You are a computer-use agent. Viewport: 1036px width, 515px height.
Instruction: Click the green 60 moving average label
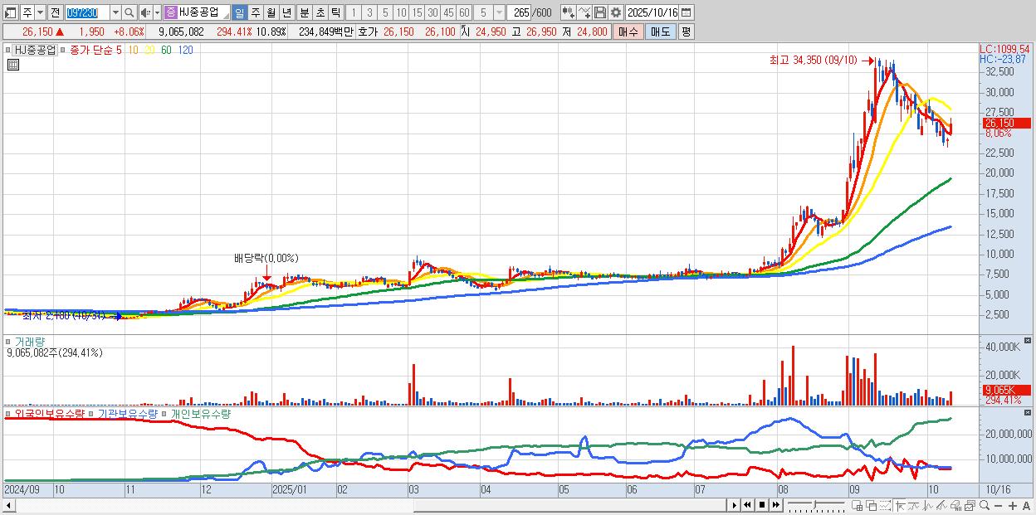[x=166, y=50]
